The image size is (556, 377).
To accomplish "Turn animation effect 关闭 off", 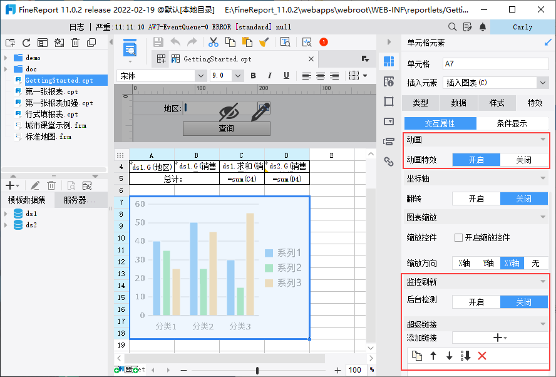I will point(523,160).
